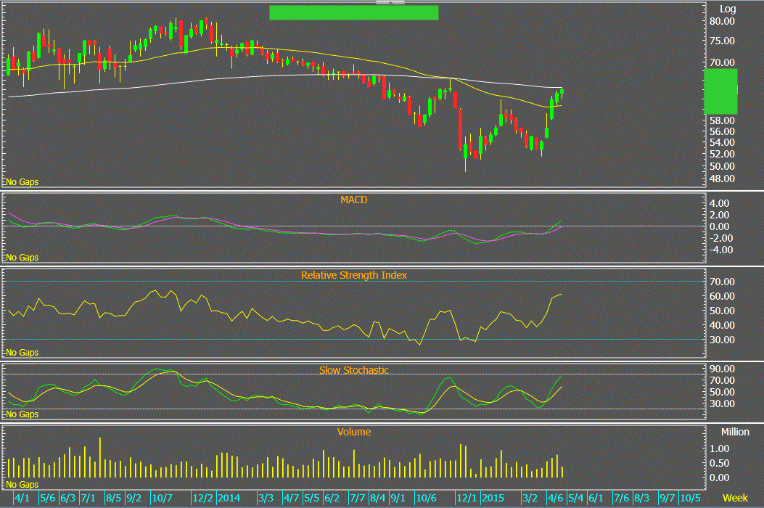Click the 12/2 date label
The height and width of the screenshot is (508, 764).
(202, 498)
